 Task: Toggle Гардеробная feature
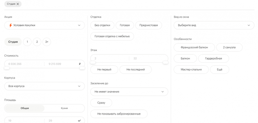point(213,59)
